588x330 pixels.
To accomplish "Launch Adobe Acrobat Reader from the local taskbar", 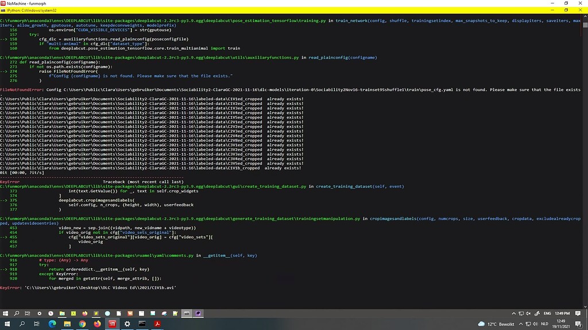I will point(158,324).
